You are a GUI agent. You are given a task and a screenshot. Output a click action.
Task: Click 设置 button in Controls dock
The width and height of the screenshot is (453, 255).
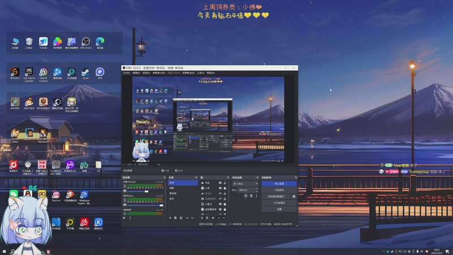(279, 209)
